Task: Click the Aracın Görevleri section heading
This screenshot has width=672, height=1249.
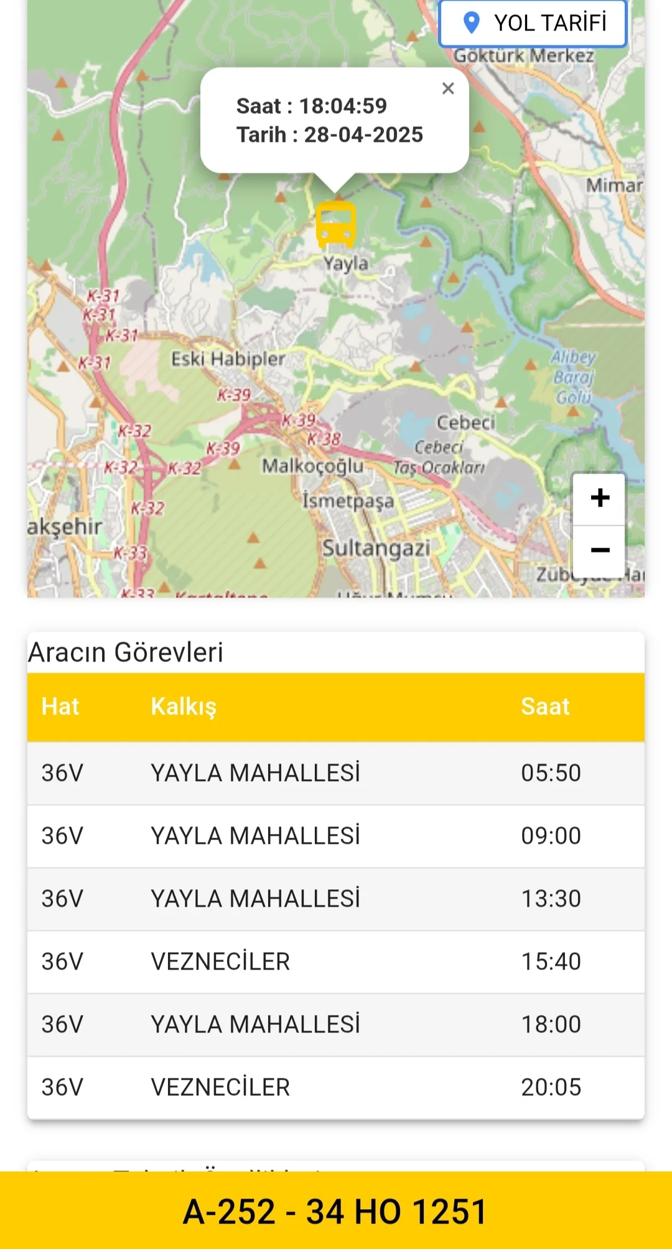Action: (x=126, y=652)
